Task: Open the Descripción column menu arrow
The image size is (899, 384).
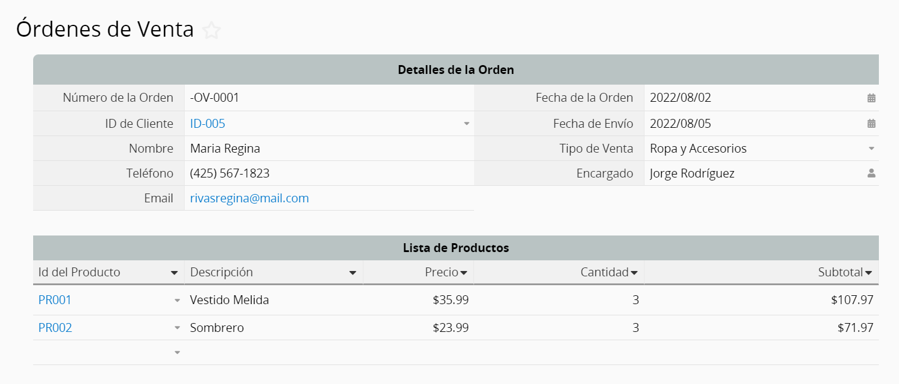Action: pyautogui.click(x=353, y=273)
